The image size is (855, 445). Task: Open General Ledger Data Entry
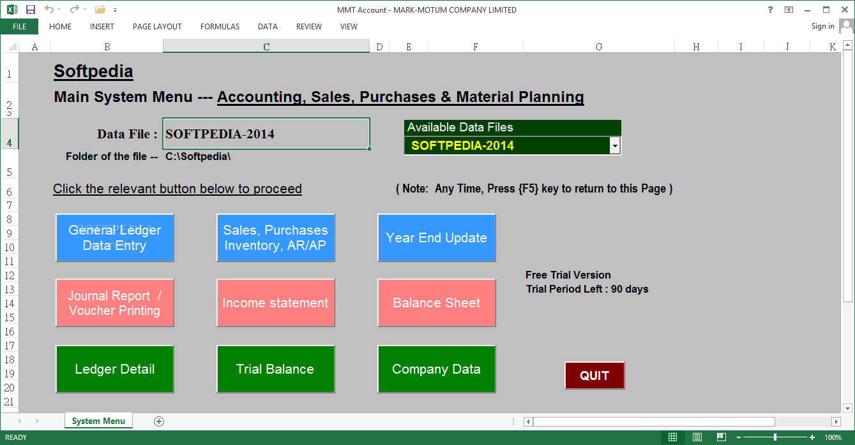click(x=115, y=238)
